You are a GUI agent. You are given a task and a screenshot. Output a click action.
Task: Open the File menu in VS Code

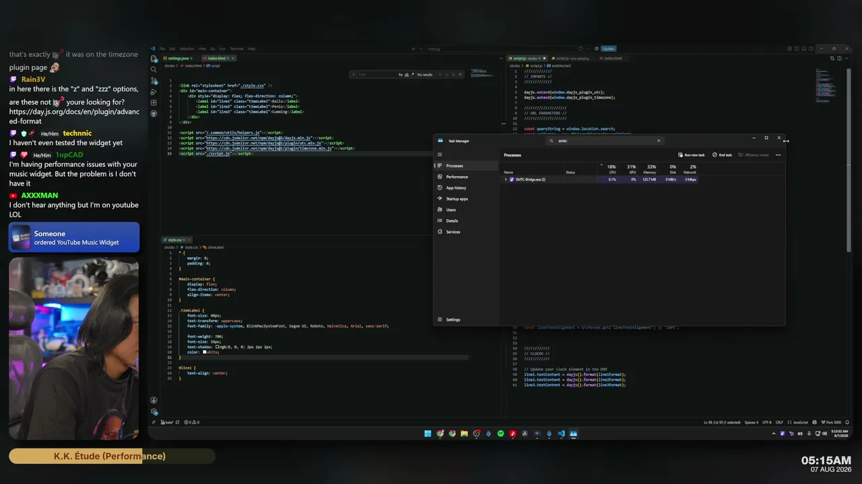tap(162, 49)
